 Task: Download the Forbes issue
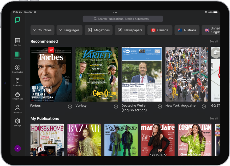point(70,106)
